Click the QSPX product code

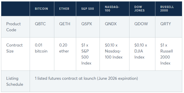[87, 24]
